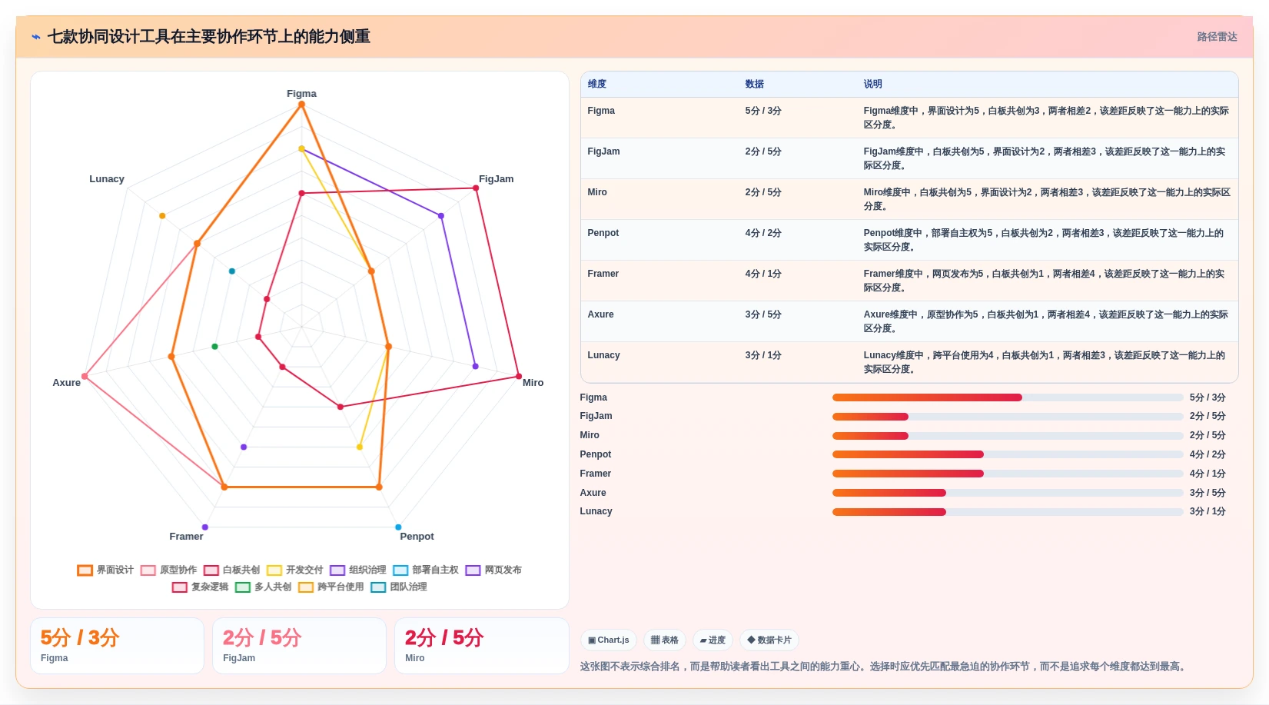Select the Miro progress bar

[x=1008, y=436]
